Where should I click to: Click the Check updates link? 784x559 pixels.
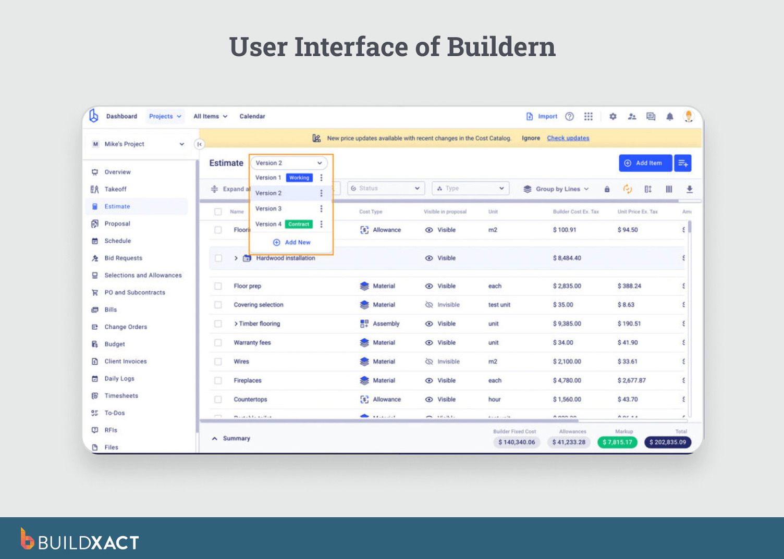[x=568, y=138]
